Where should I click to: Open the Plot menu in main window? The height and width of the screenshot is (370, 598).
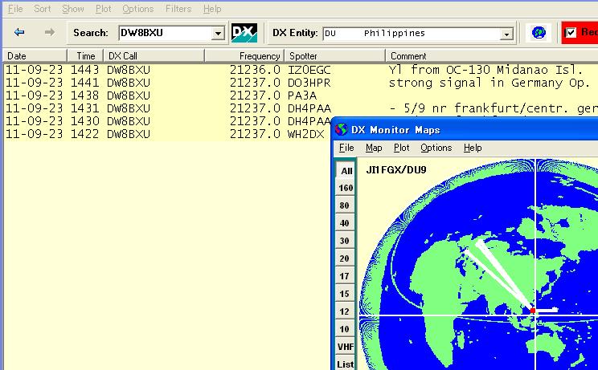(x=104, y=9)
